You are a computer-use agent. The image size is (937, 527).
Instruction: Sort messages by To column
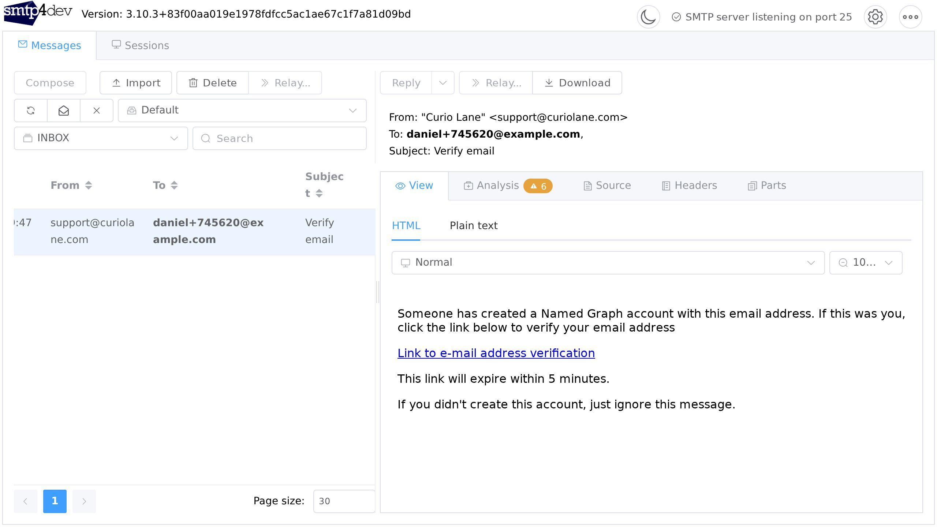pos(165,185)
